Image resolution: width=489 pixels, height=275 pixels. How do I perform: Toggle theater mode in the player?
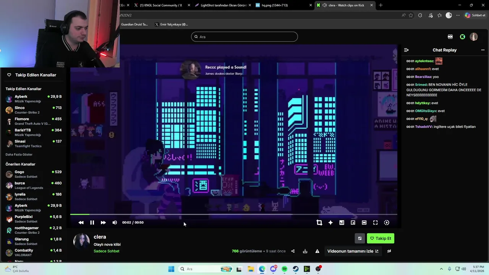pyautogui.click(x=364, y=223)
